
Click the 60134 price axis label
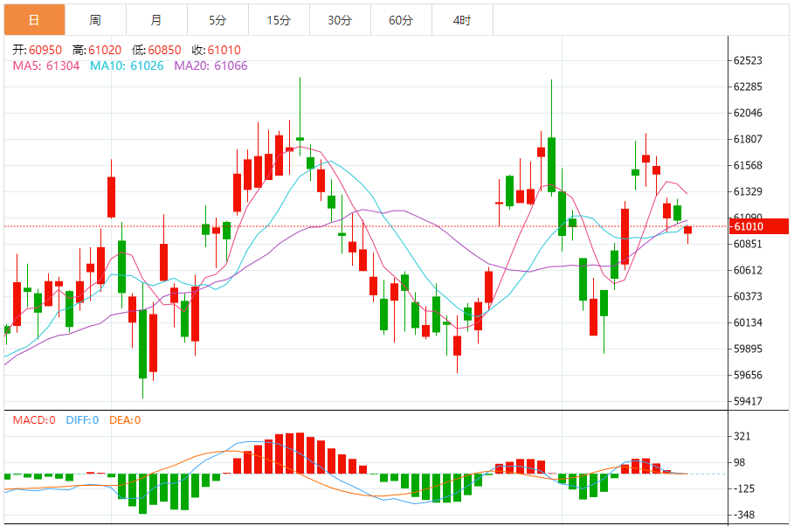[748, 322]
